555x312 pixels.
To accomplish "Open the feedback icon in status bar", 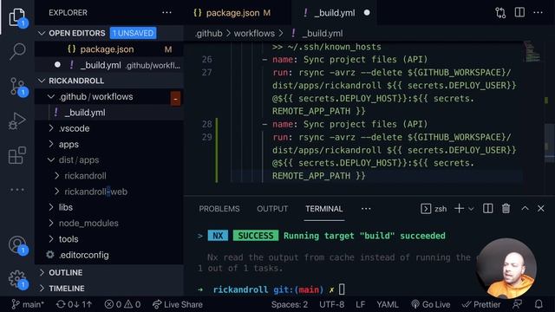I will coord(517,304).
